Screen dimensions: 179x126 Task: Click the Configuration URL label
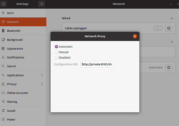[x=66, y=64]
